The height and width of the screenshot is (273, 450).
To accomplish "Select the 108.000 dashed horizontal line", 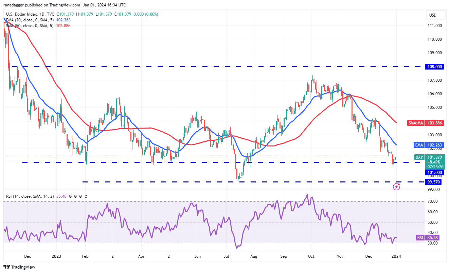I will pos(217,67).
